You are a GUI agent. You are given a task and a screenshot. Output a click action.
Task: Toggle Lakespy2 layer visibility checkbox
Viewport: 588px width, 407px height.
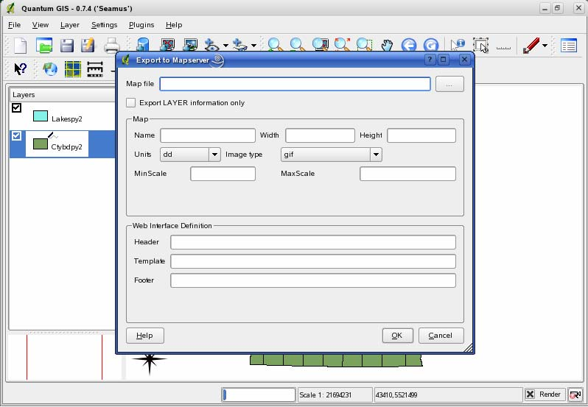click(16, 108)
